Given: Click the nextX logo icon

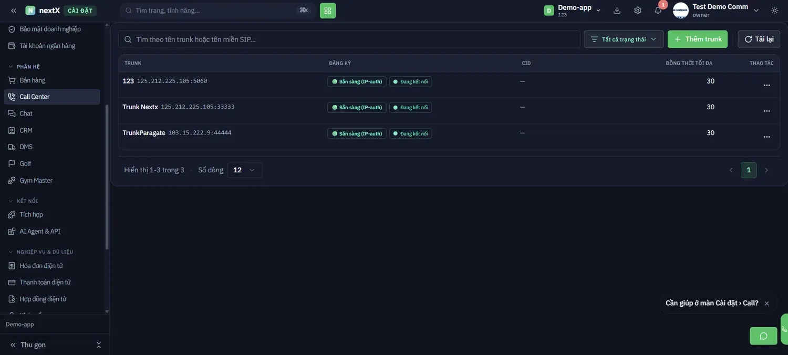Looking at the screenshot, I should tap(30, 11).
